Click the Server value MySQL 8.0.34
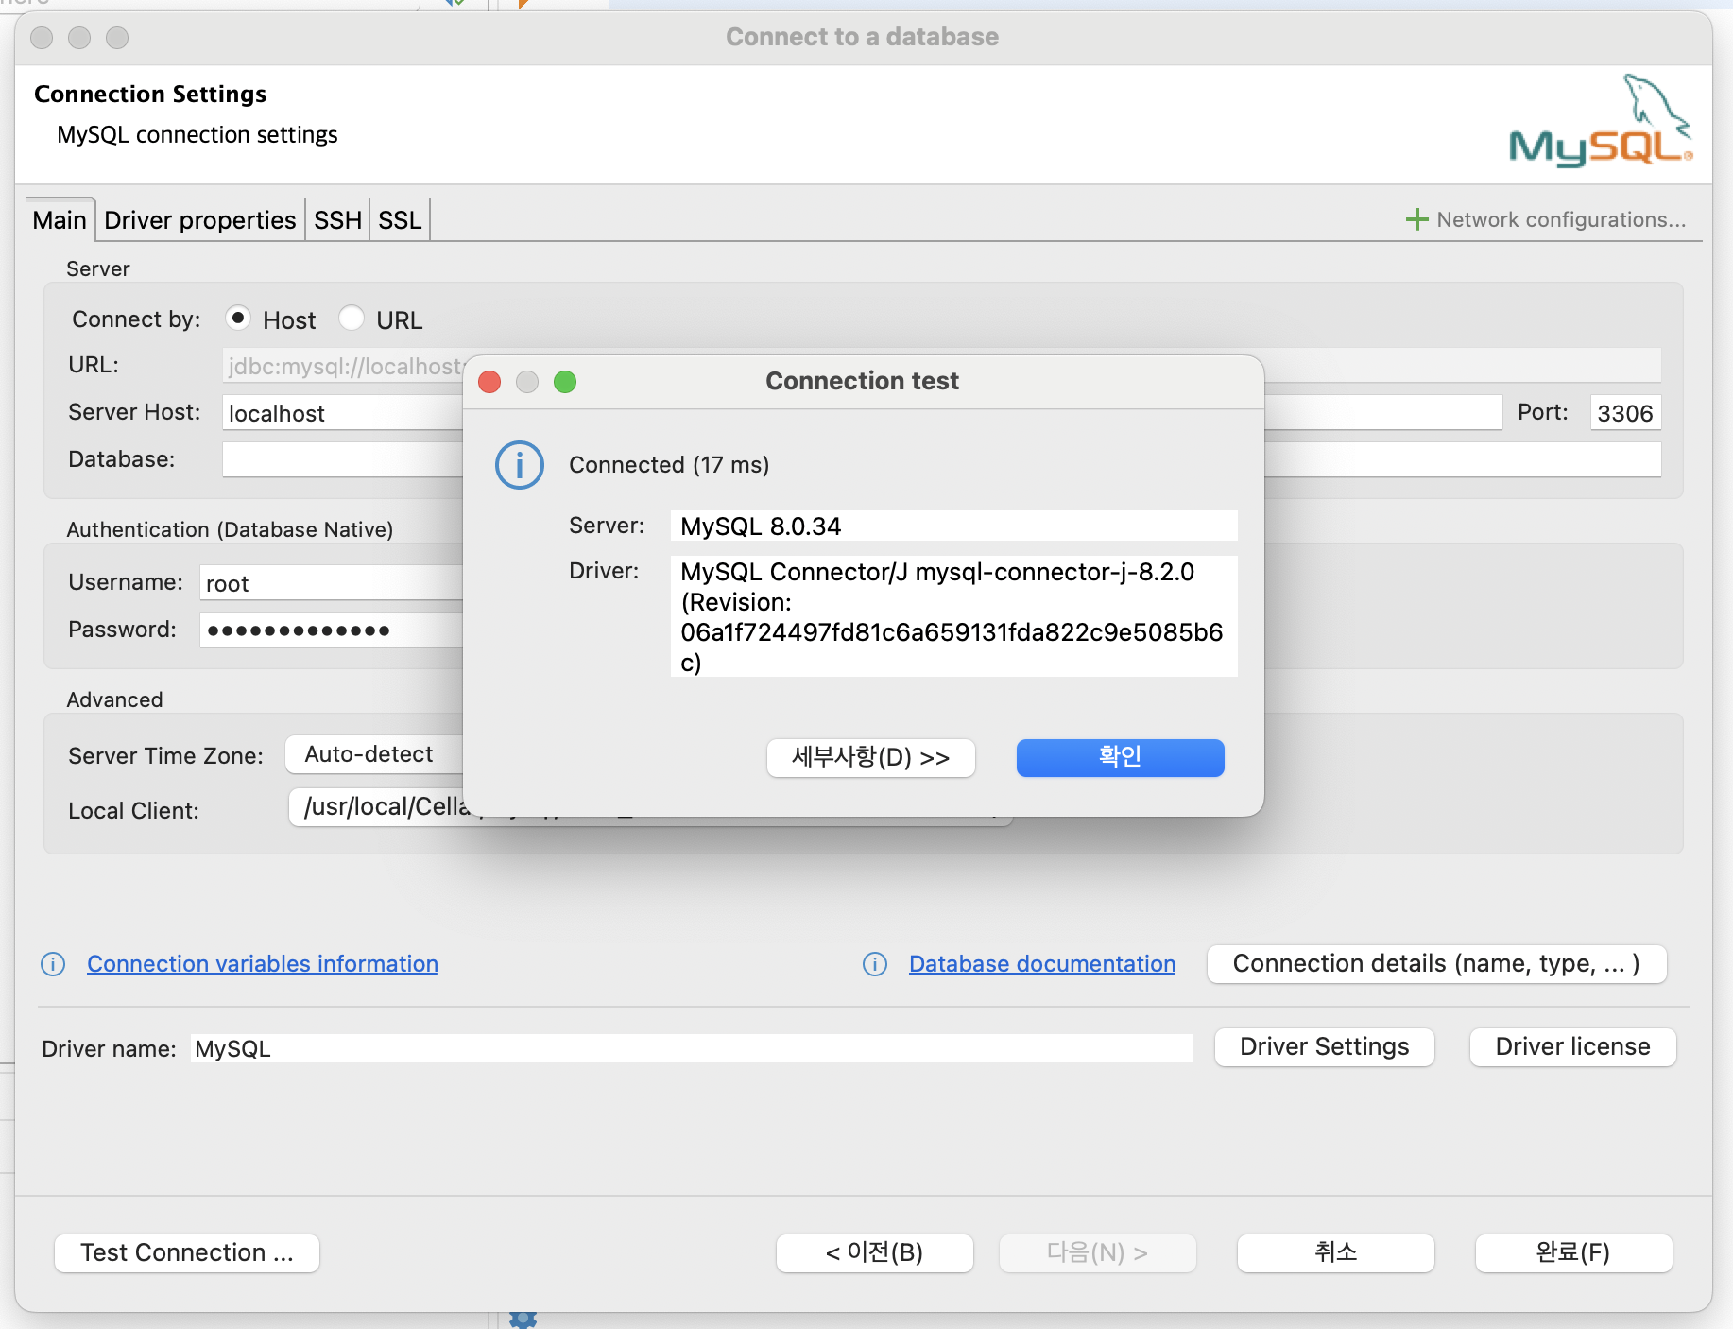This screenshot has height=1329, width=1733. pos(954,526)
